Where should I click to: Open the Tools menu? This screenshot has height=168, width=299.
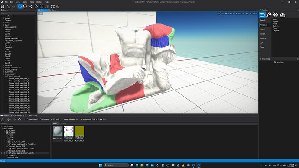tap(32, 2)
